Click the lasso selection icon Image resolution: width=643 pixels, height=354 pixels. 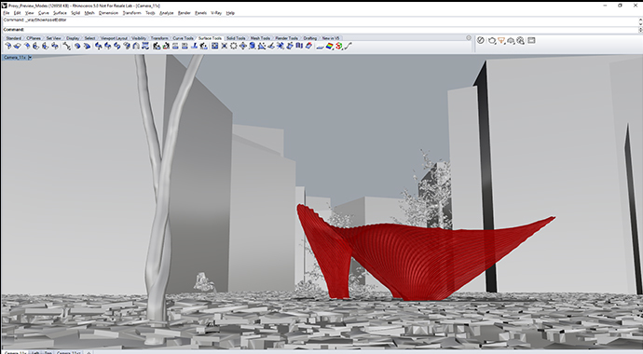(492, 41)
